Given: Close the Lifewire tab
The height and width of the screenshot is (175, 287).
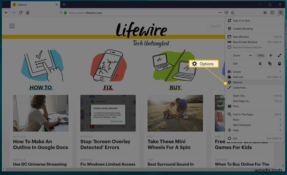Looking at the screenshot, I should click(x=57, y=5).
